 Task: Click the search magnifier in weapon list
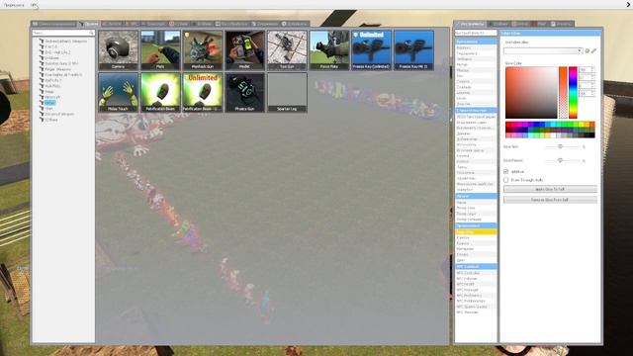click(x=92, y=33)
